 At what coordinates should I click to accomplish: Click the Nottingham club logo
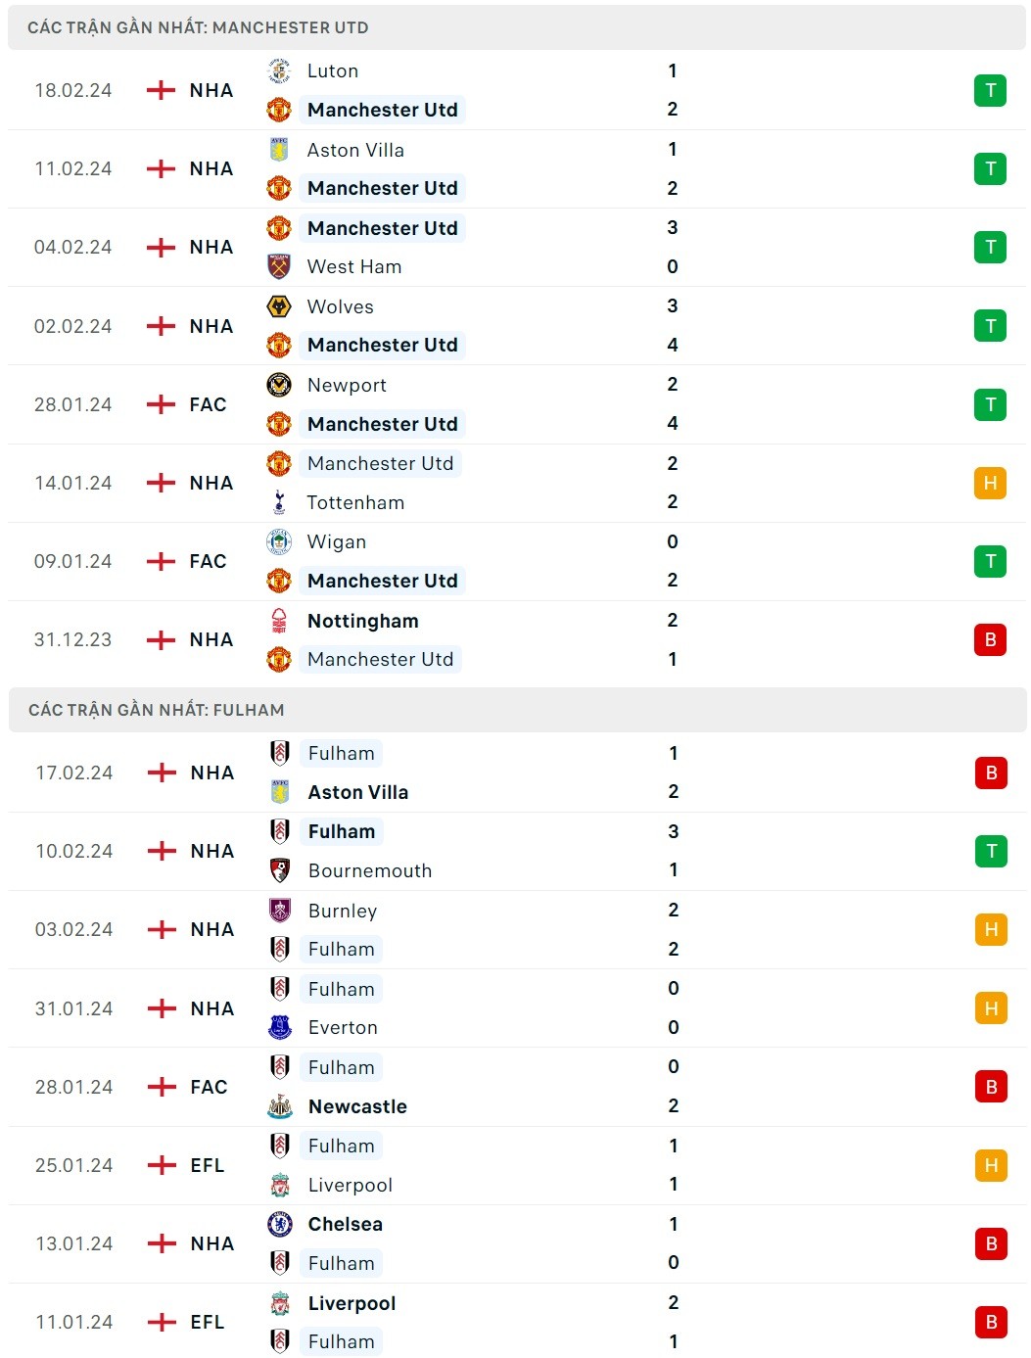(x=279, y=621)
